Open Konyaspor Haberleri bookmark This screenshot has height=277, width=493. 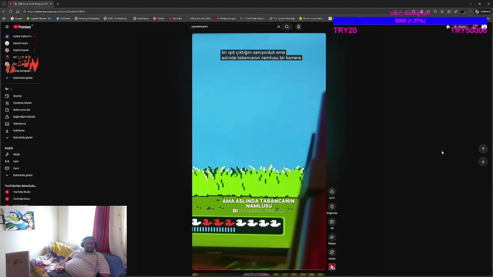pos(87,18)
